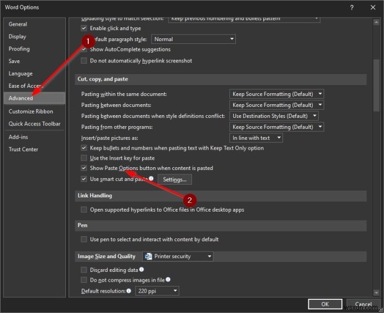Click the Word document icon in Image Size dropdown
Screen dimensions: 384x313
(149, 256)
